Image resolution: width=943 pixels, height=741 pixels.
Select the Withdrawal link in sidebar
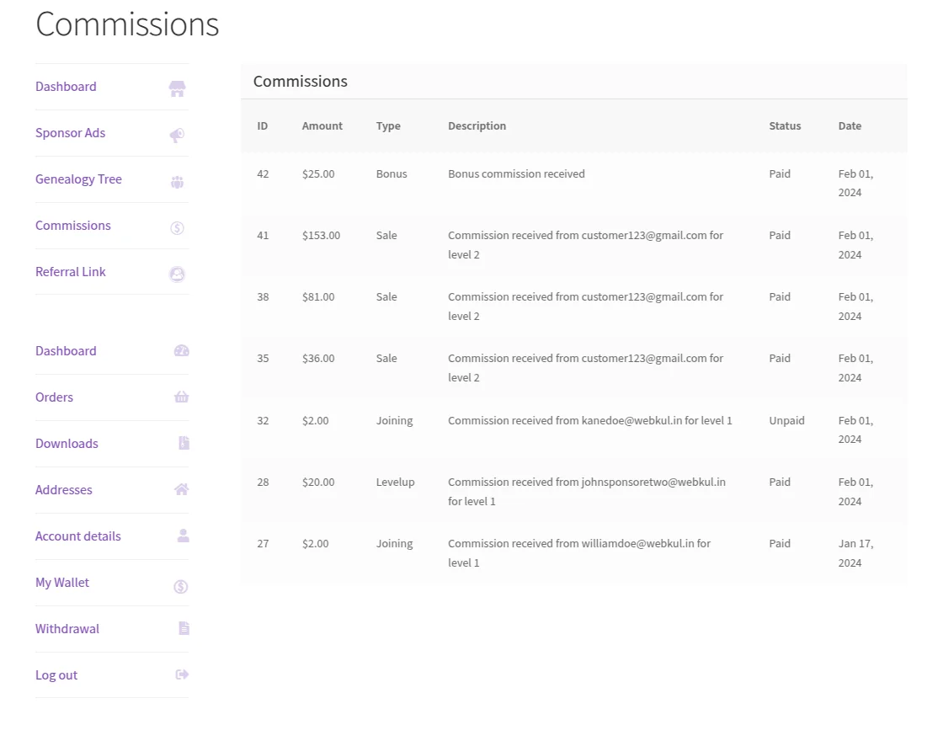tap(67, 629)
